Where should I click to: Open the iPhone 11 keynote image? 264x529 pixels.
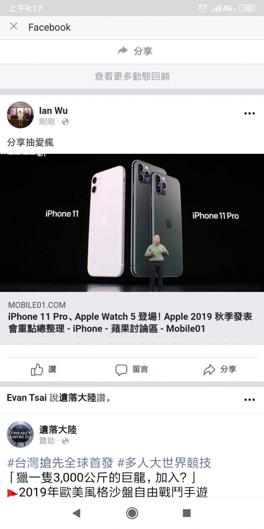pyautogui.click(x=132, y=223)
